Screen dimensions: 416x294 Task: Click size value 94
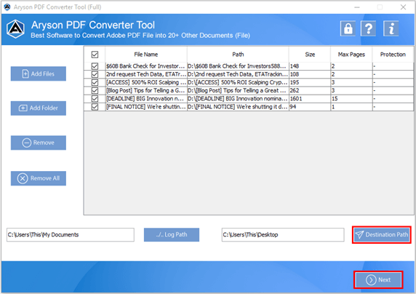tap(293, 107)
